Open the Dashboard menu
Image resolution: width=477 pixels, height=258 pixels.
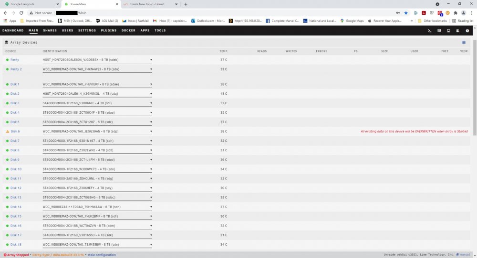[13, 30]
